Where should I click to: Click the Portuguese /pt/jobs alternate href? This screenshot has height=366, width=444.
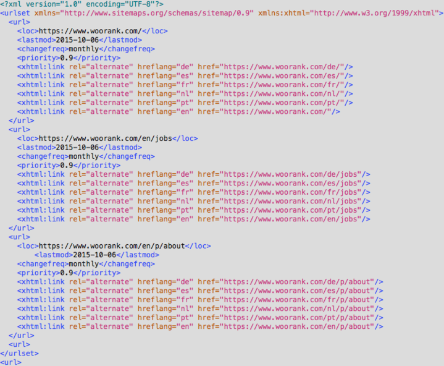(295, 210)
